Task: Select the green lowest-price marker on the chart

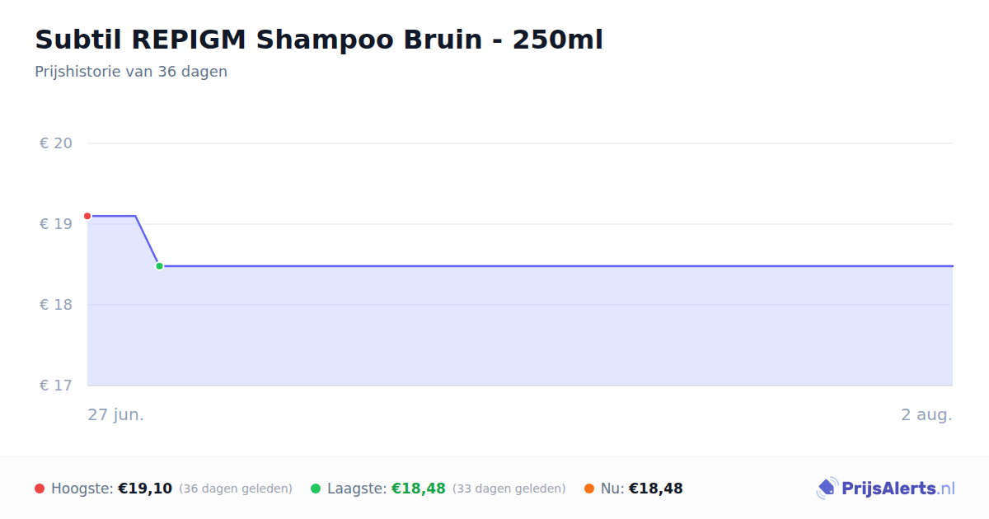Action: 159,266
